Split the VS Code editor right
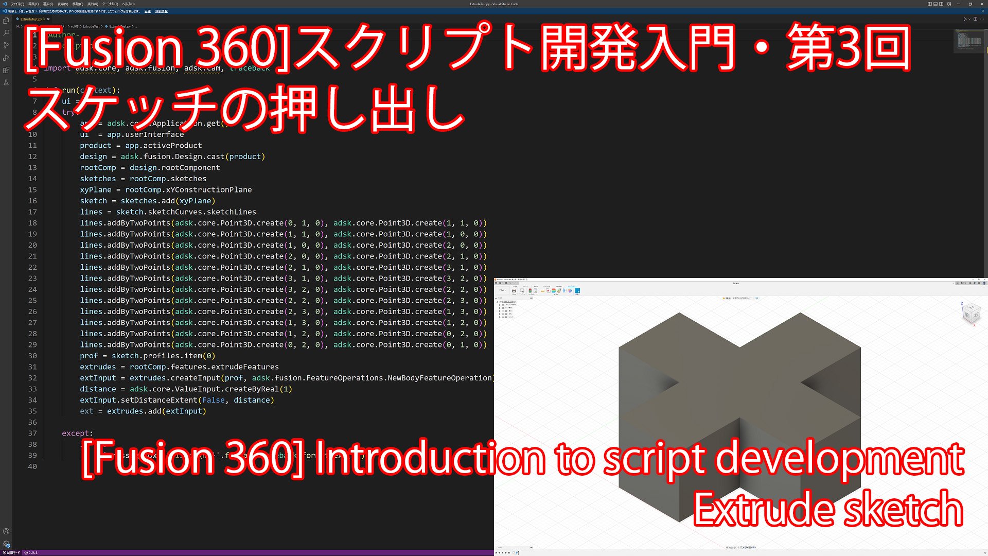This screenshot has height=556, width=988. tap(975, 19)
